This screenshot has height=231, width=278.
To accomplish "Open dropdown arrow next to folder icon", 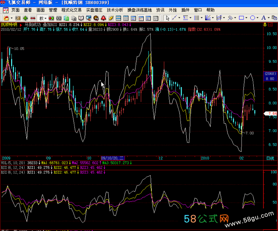I will (11, 18).
